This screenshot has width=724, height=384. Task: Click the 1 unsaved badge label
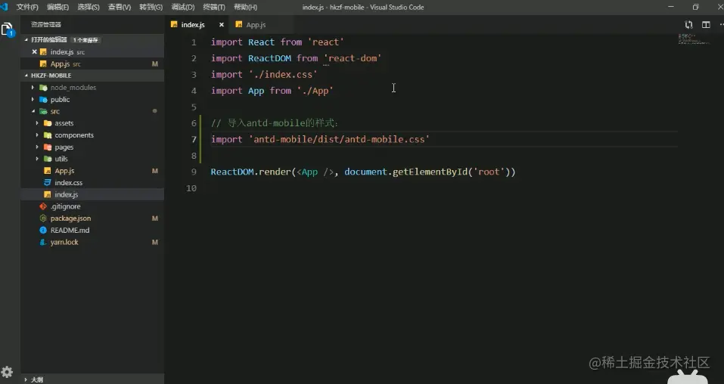pos(85,40)
